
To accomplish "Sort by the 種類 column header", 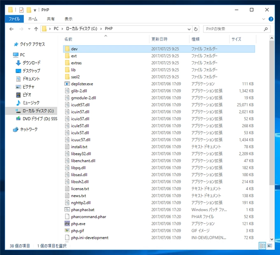I will (x=209, y=39).
